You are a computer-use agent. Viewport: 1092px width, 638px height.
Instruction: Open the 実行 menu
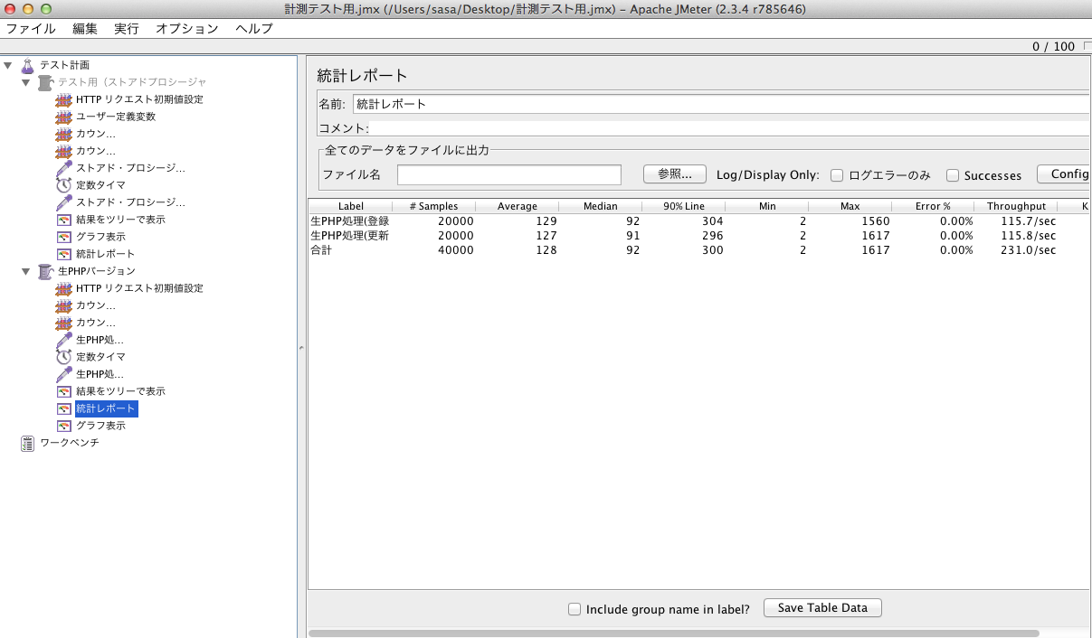click(x=127, y=28)
